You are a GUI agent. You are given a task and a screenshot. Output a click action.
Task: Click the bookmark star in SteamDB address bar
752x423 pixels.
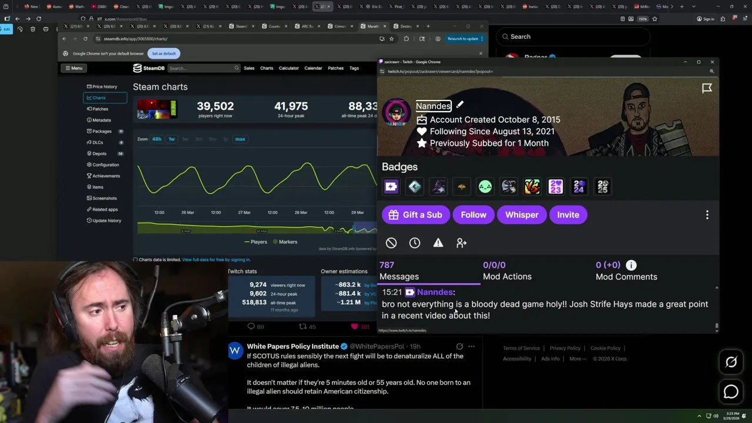click(392, 39)
